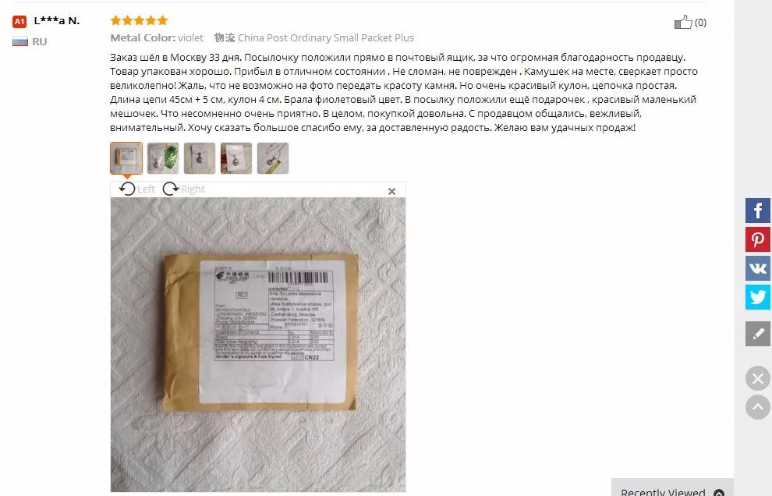Image resolution: width=772 pixels, height=496 pixels.
Task: Click the gray X circle in sidebar
Action: point(758,378)
